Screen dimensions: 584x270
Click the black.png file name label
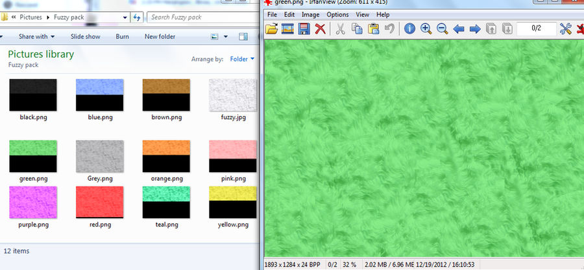pos(34,117)
